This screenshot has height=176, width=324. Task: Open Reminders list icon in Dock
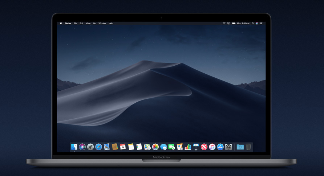[139, 147]
